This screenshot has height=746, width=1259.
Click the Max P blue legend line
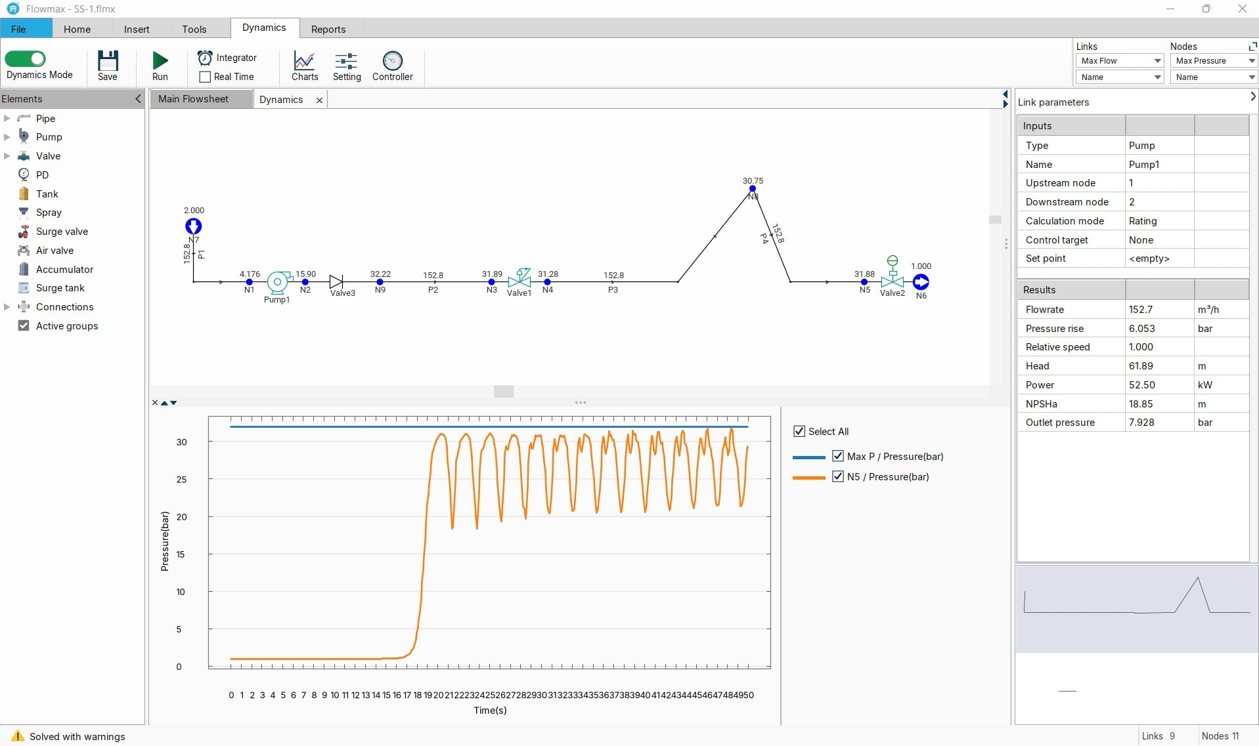808,457
